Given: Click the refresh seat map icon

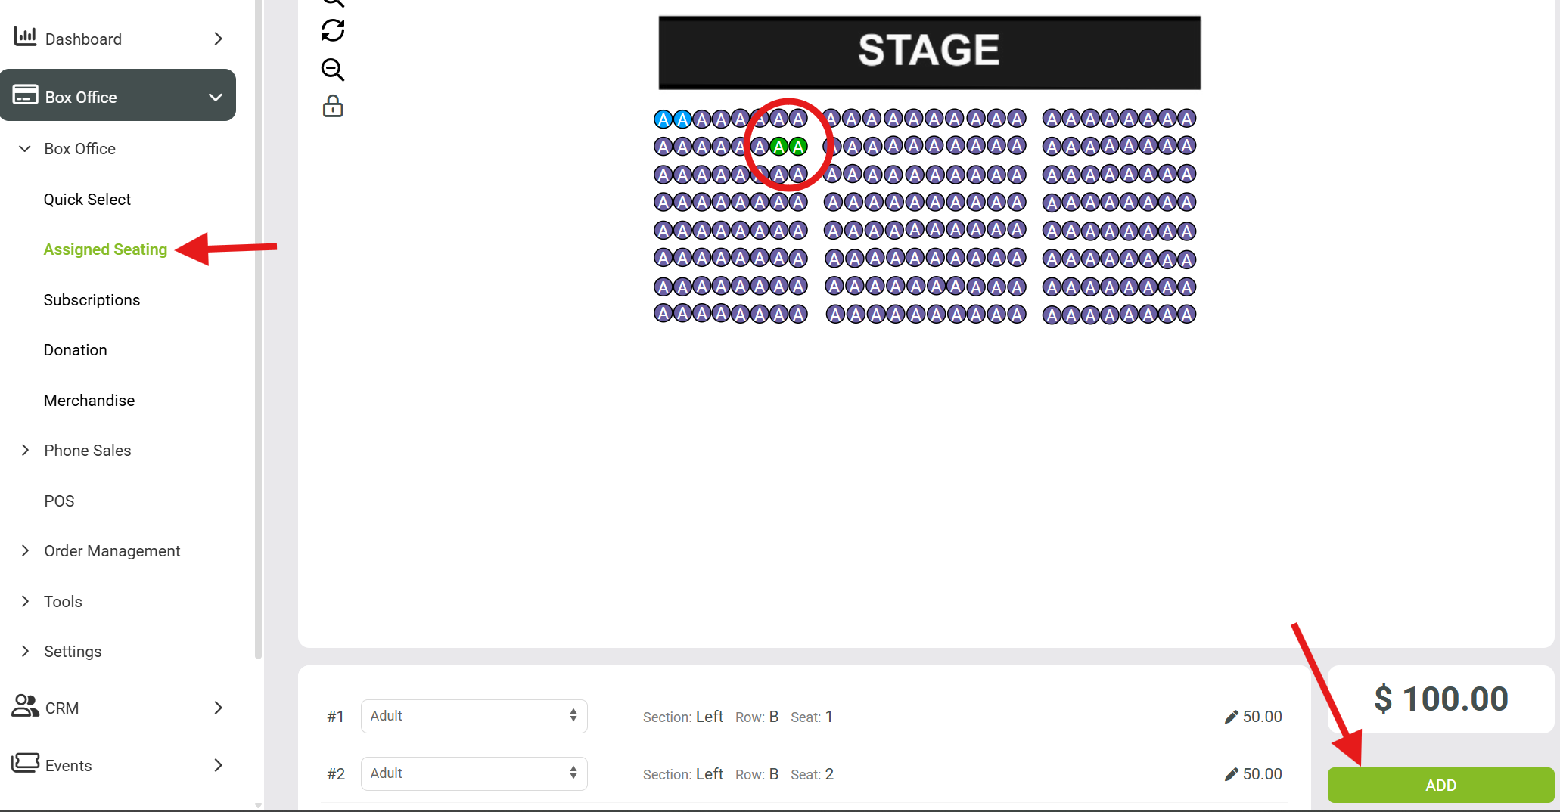Looking at the screenshot, I should (333, 30).
